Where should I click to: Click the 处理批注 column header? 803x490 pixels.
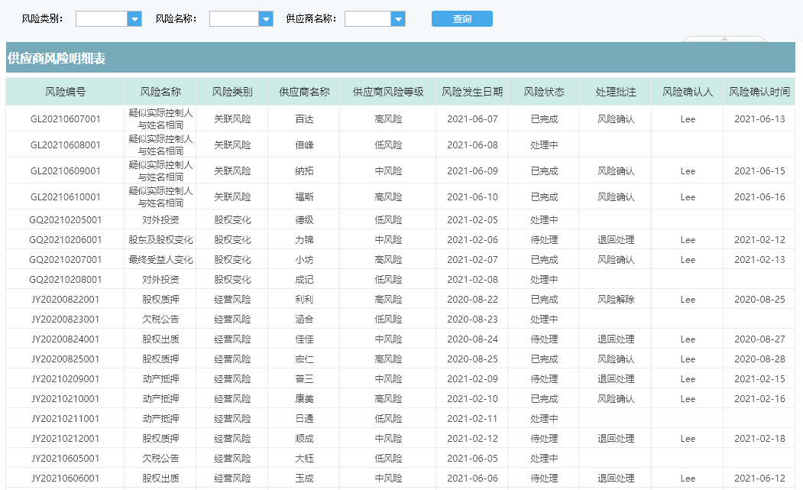pos(615,92)
